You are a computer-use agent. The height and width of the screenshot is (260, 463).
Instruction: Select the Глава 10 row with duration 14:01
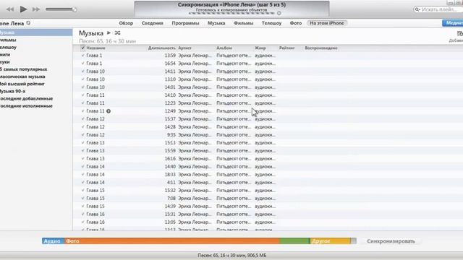point(268,87)
